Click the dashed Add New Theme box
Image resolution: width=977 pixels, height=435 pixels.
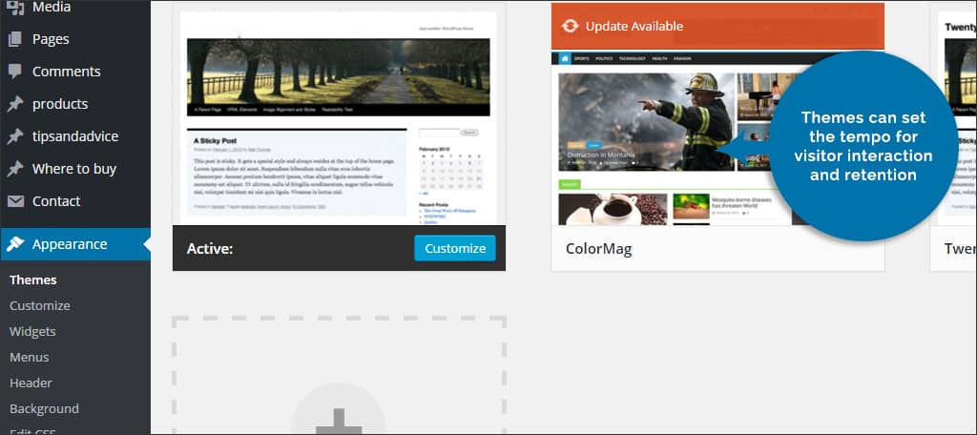tap(339, 375)
